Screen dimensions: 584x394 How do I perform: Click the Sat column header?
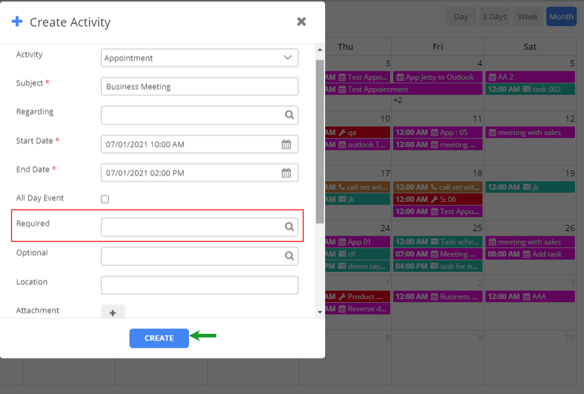530,47
